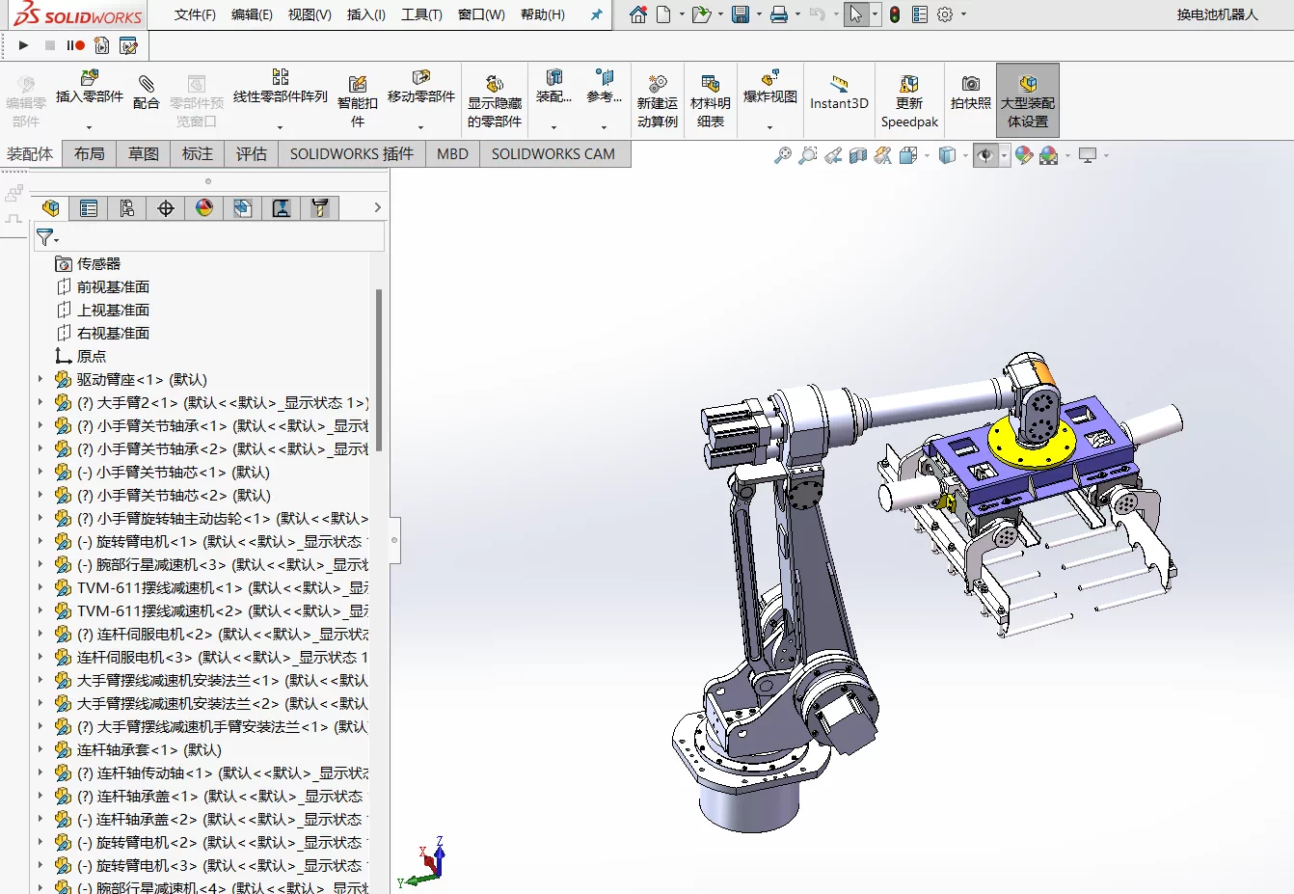Click the macro play button

(x=24, y=45)
